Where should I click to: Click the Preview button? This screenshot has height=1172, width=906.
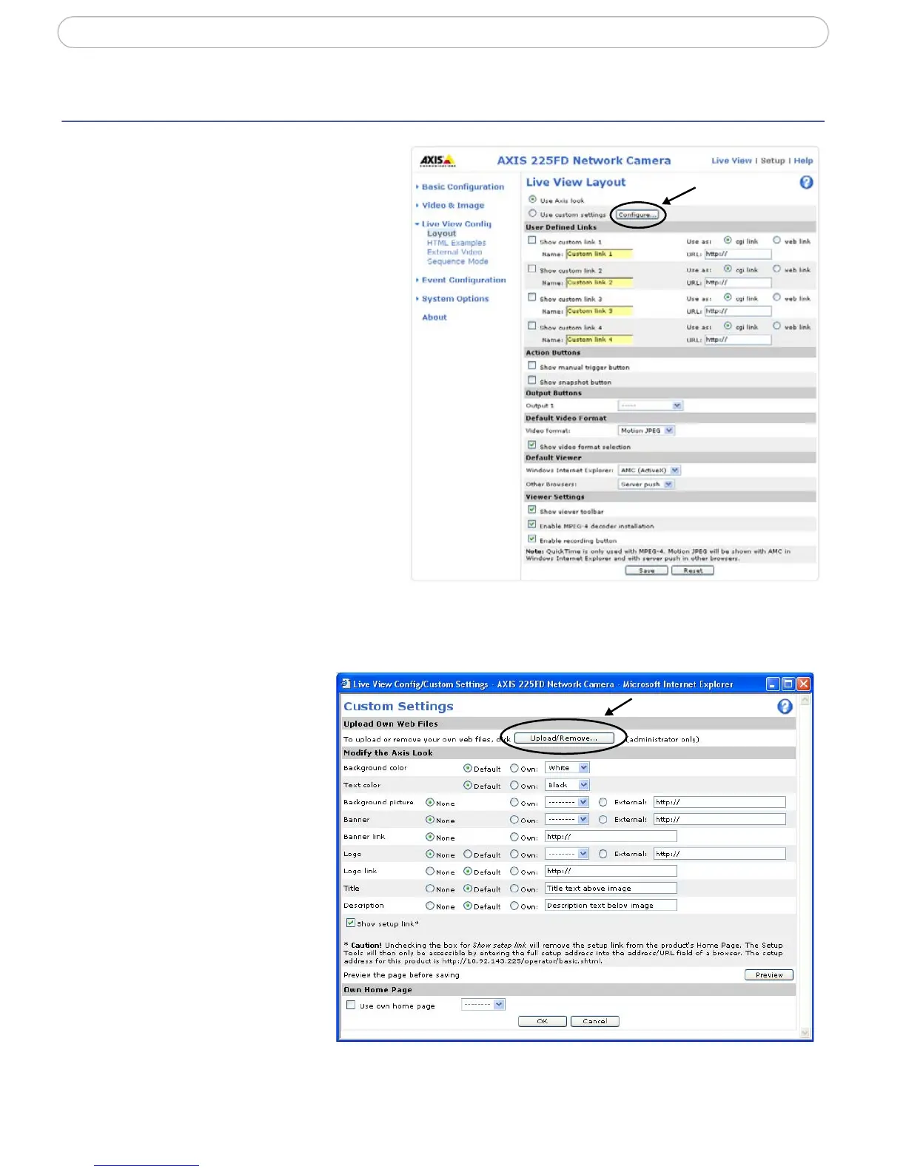click(x=769, y=975)
